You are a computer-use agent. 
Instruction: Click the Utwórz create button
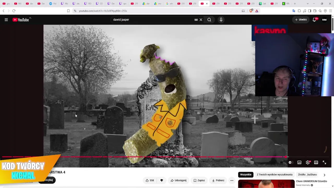tap(301, 20)
